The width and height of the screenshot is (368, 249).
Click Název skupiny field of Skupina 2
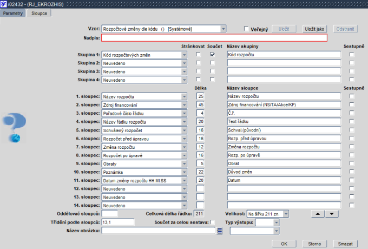click(x=284, y=63)
